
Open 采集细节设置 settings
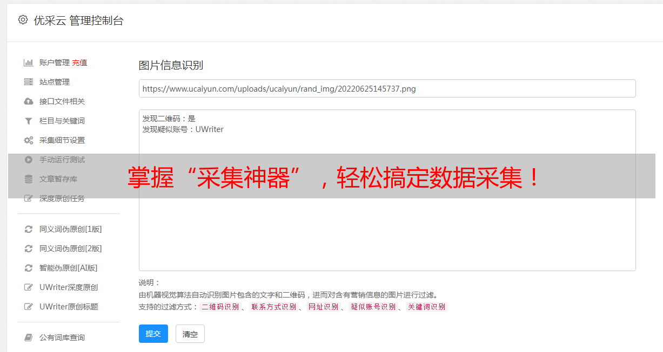[x=62, y=140]
